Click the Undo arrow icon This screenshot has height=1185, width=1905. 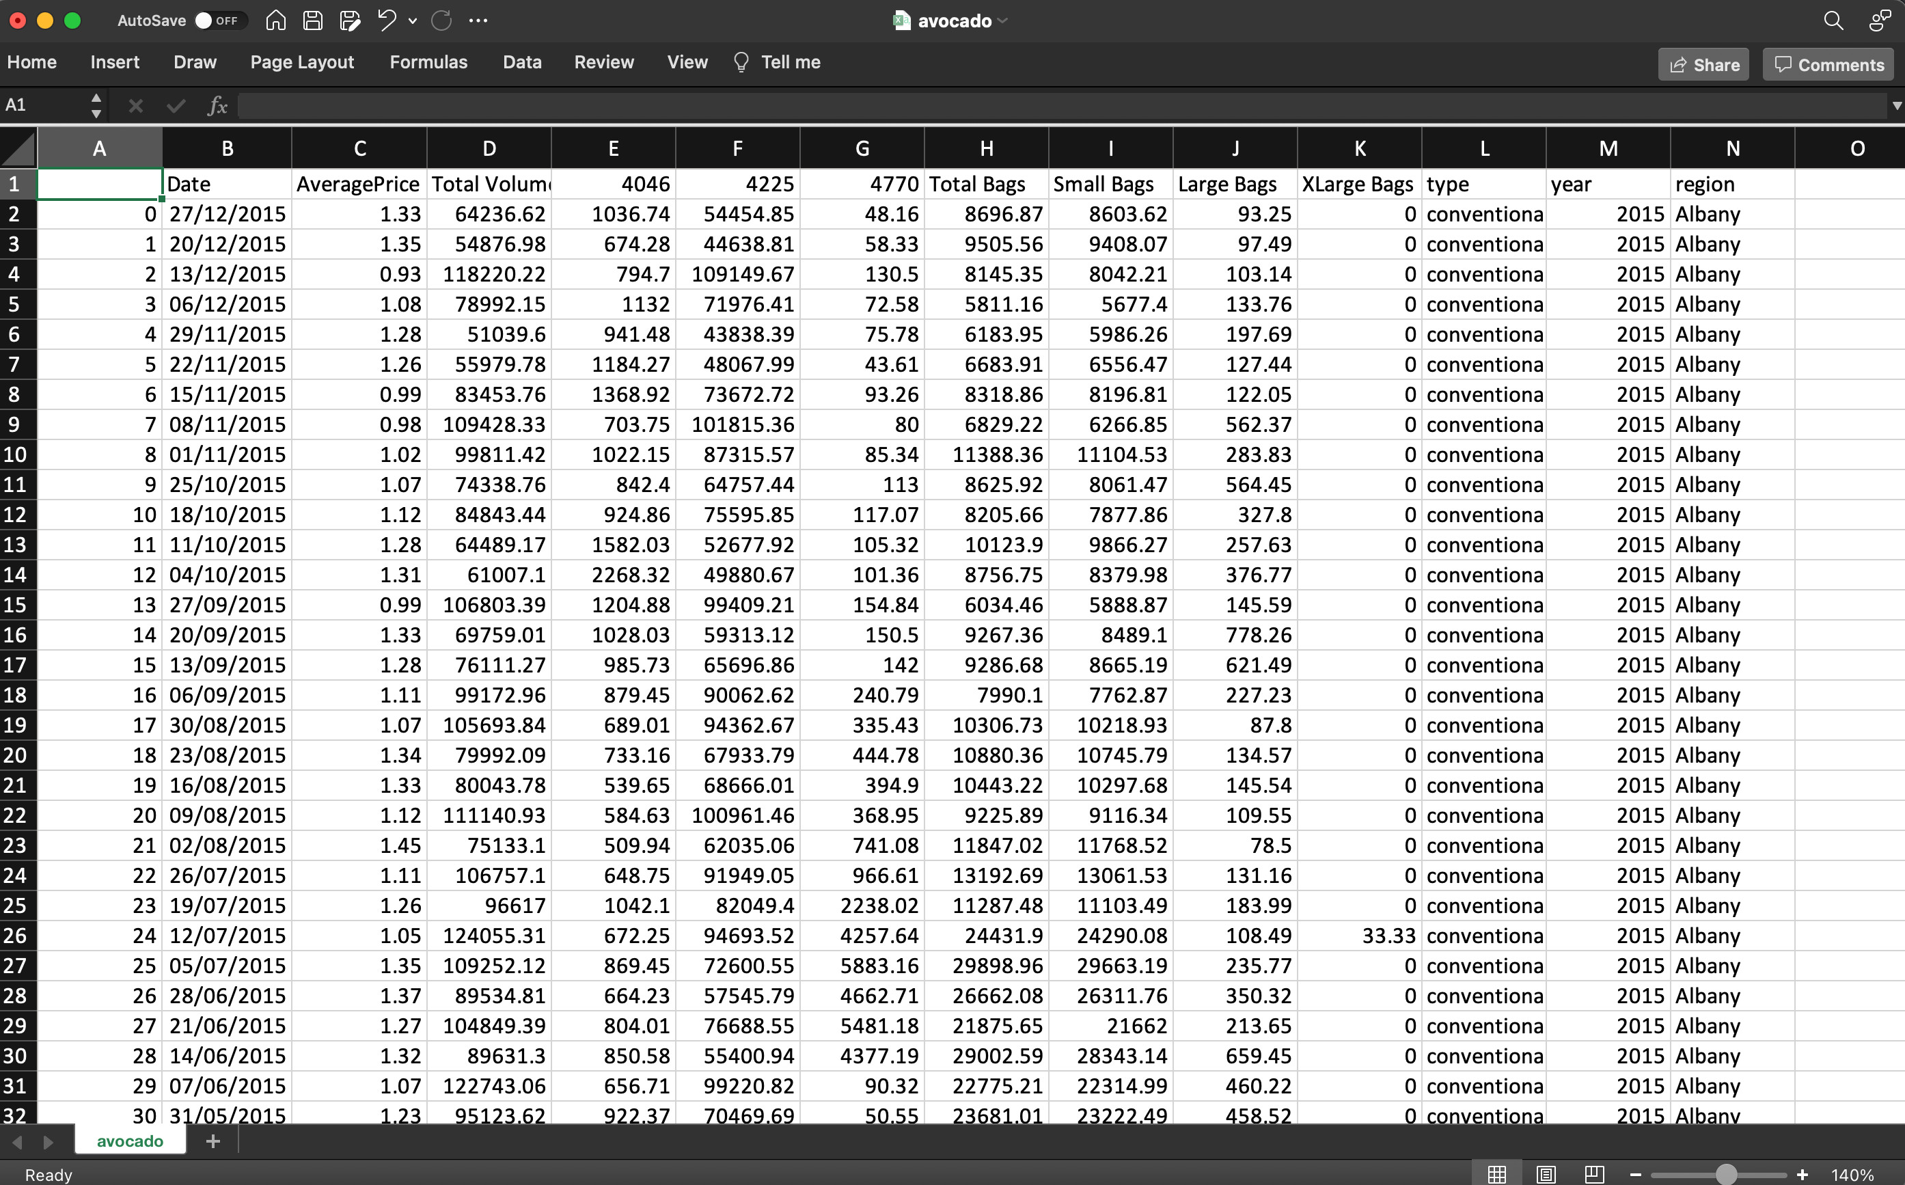[386, 21]
